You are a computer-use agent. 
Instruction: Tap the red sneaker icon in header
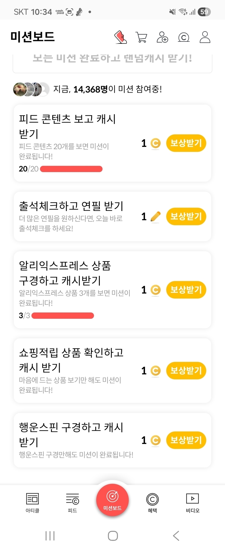121,37
